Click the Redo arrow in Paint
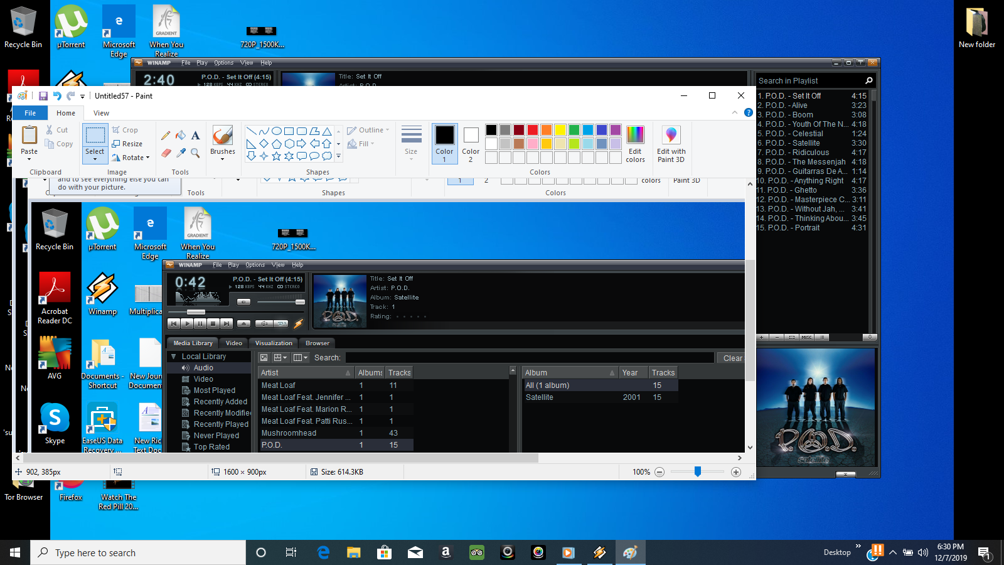 70,96
